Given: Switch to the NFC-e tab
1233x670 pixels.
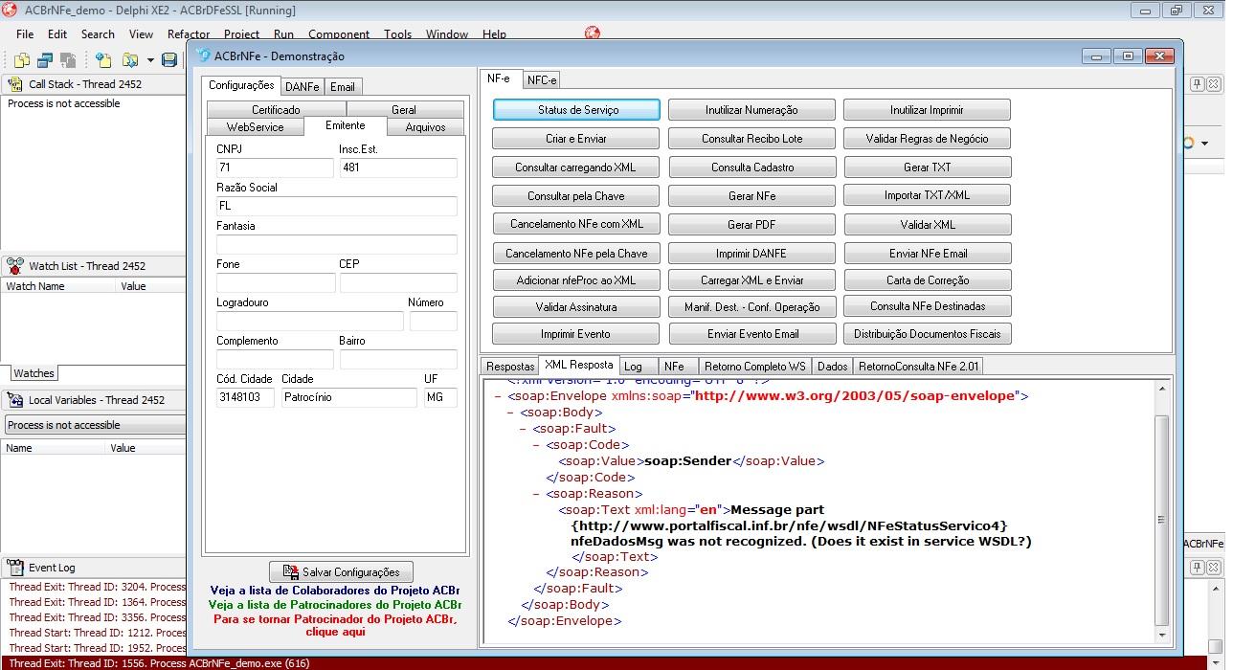Looking at the screenshot, I should [542, 80].
